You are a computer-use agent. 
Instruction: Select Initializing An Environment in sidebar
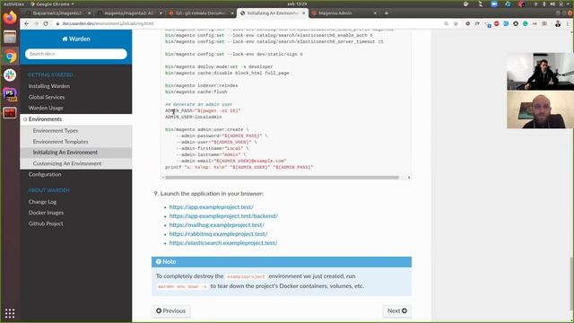[65, 153]
